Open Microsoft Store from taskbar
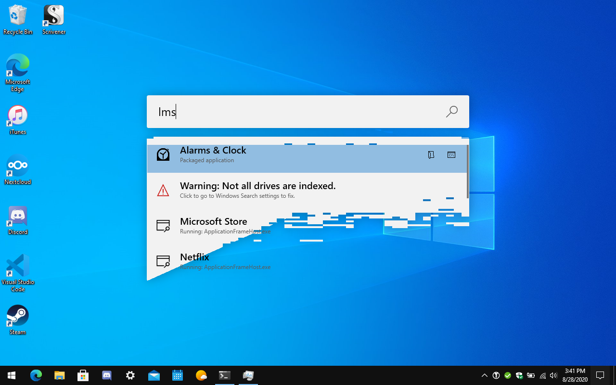Image resolution: width=616 pixels, height=385 pixels. (x=83, y=375)
